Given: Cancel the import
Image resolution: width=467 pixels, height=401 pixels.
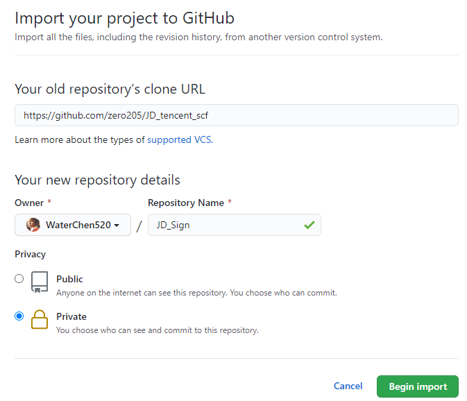Looking at the screenshot, I should click(x=348, y=386).
